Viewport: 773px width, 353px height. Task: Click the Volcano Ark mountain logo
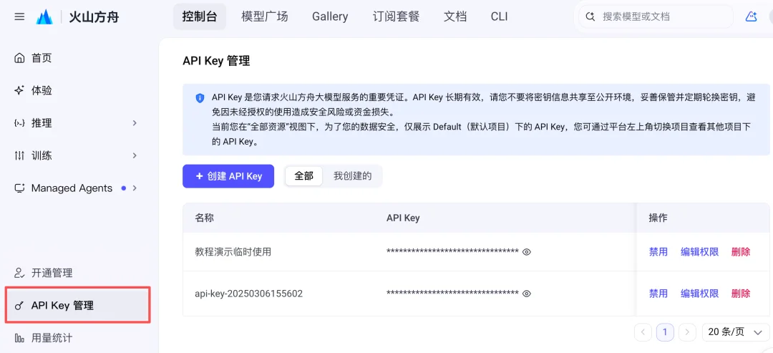(x=44, y=17)
